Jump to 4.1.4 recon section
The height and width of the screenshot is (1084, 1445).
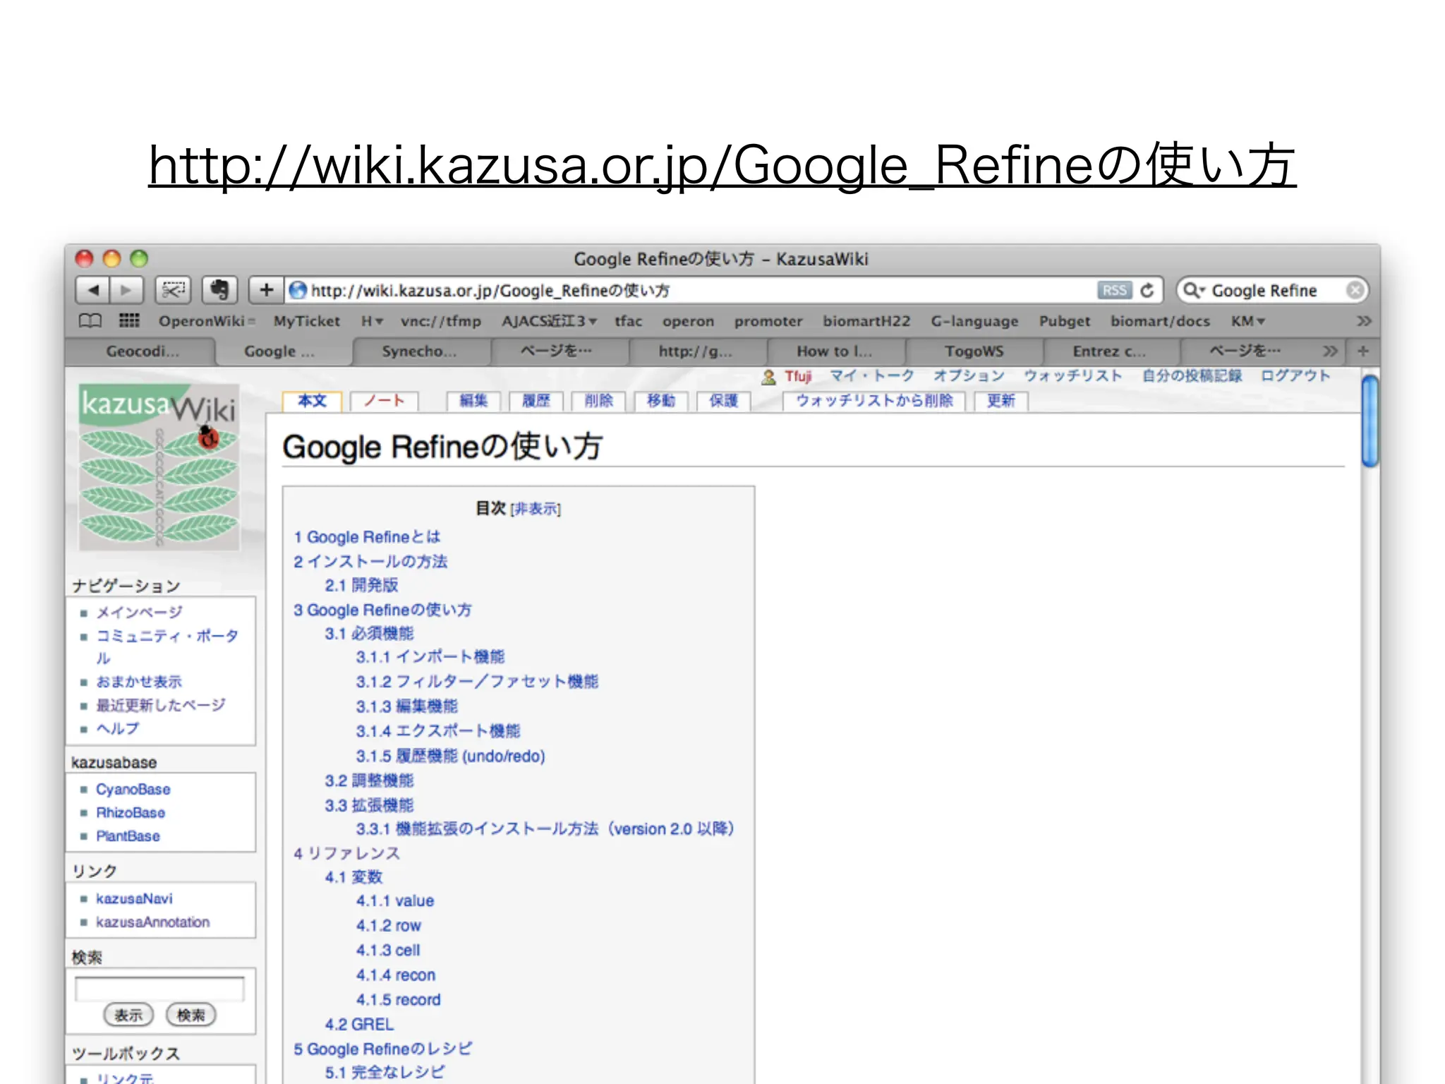pyautogui.click(x=396, y=975)
